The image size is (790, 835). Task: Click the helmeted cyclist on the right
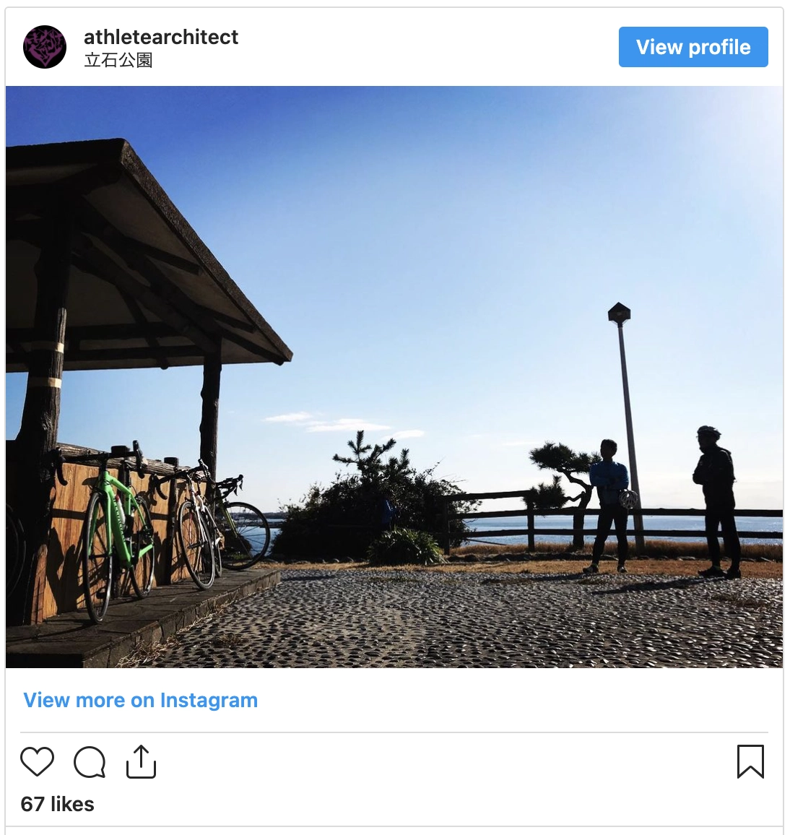click(717, 501)
